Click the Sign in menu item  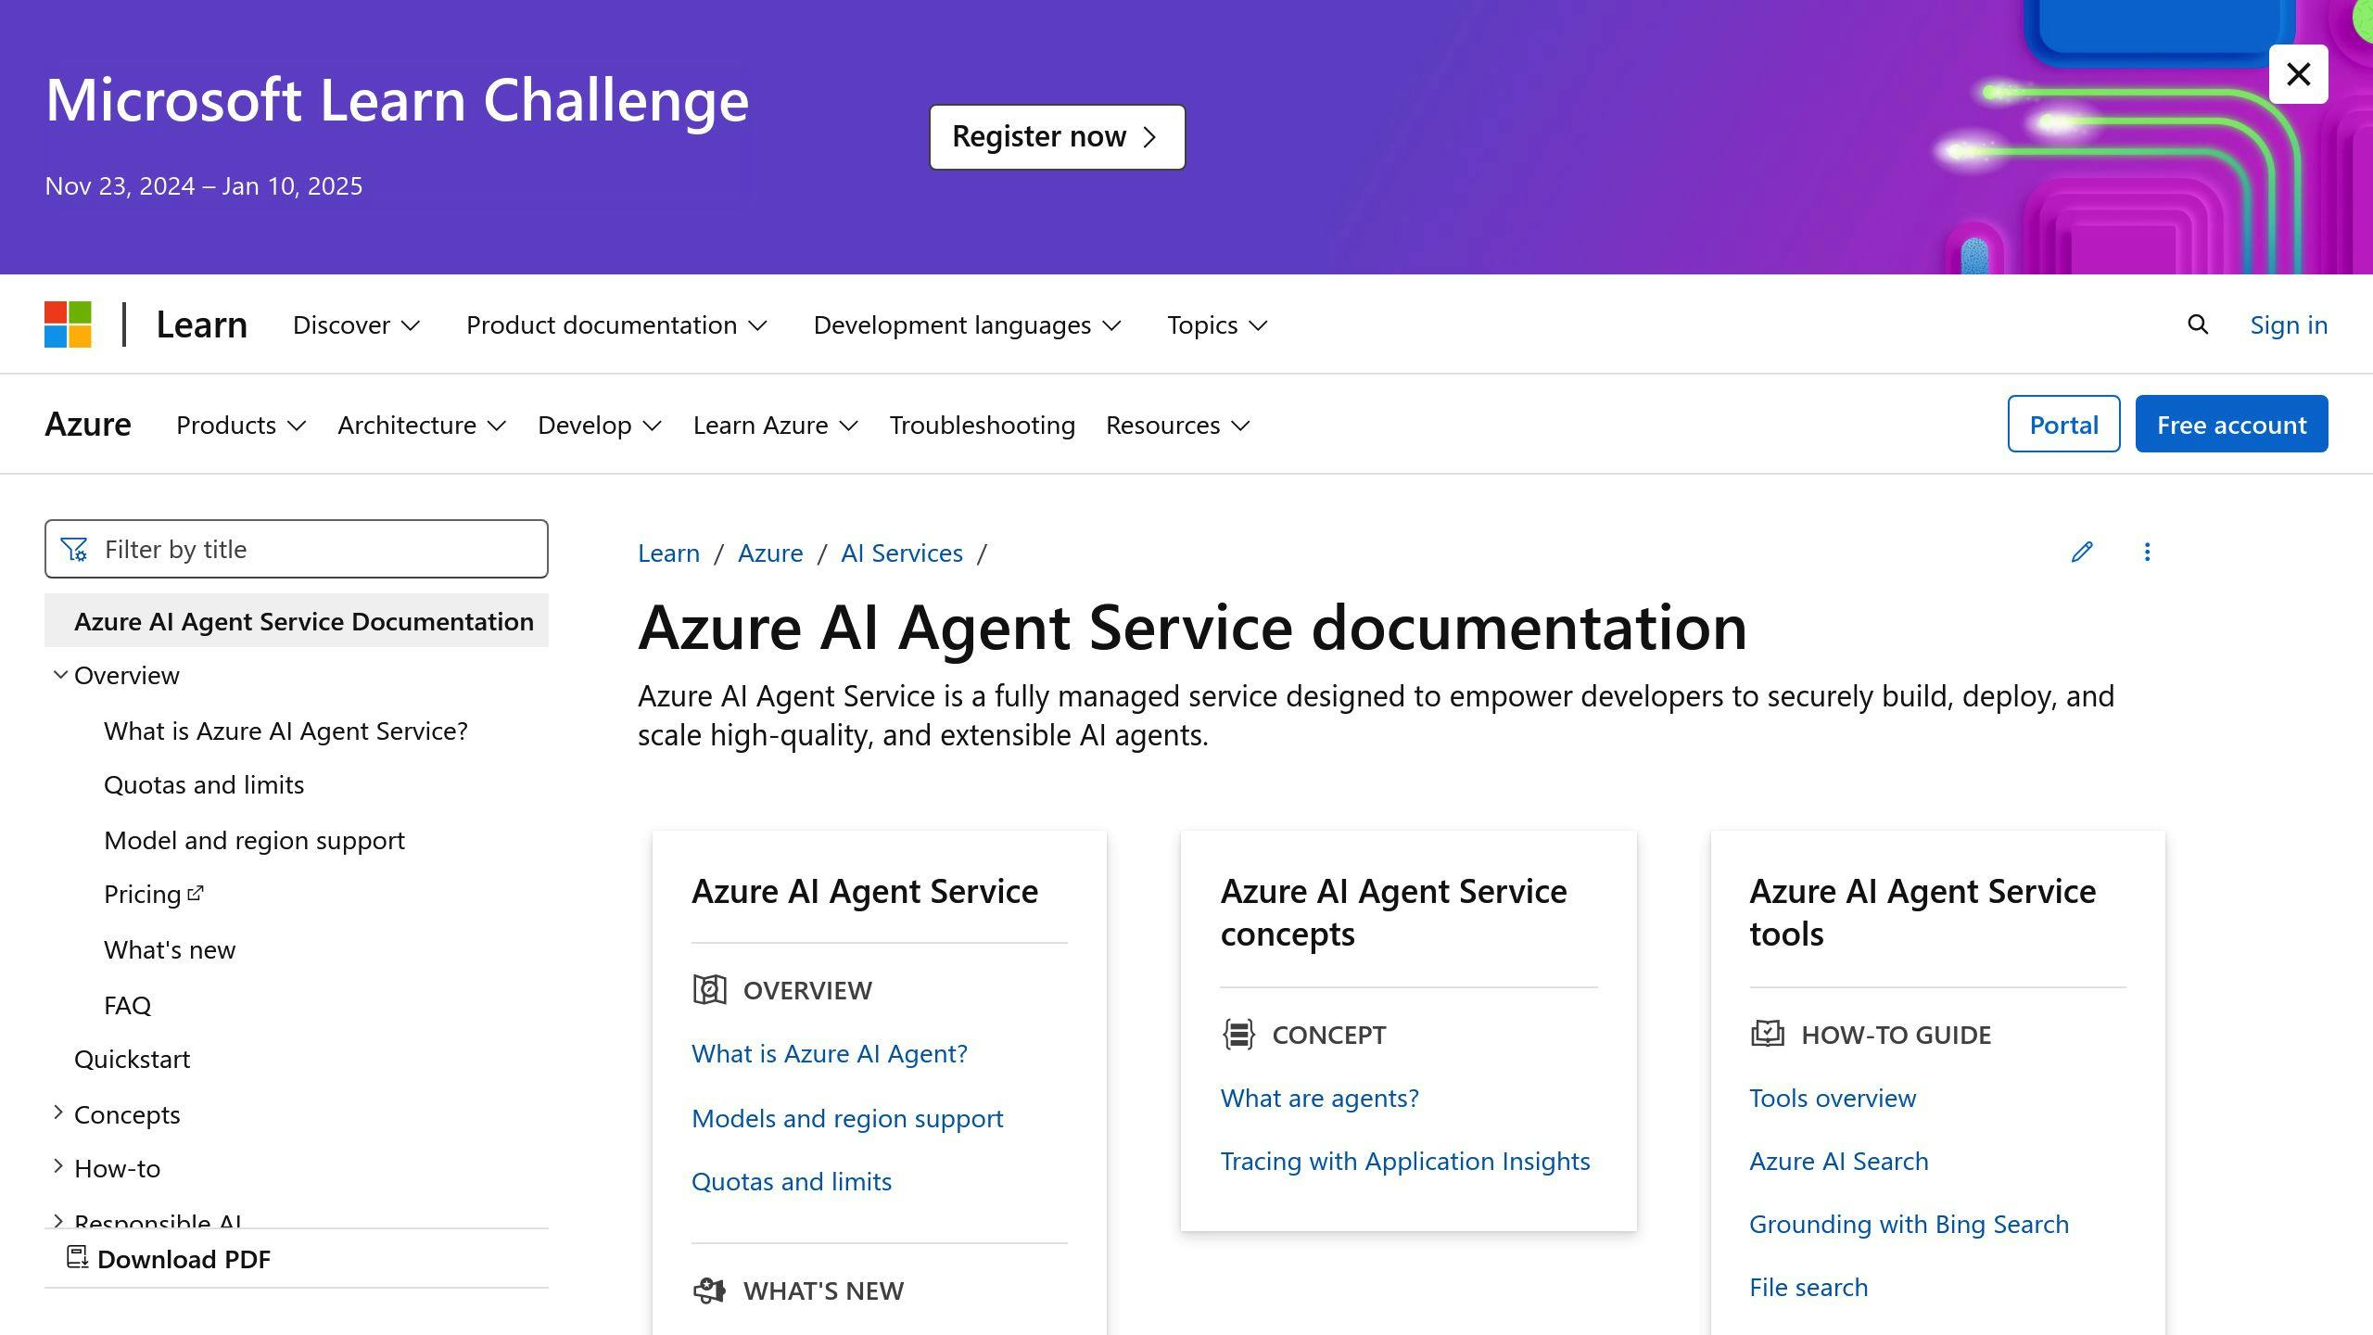coord(2289,323)
